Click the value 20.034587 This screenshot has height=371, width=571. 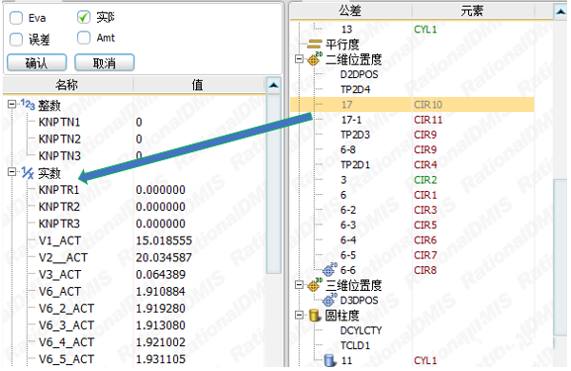click(164, 257)
